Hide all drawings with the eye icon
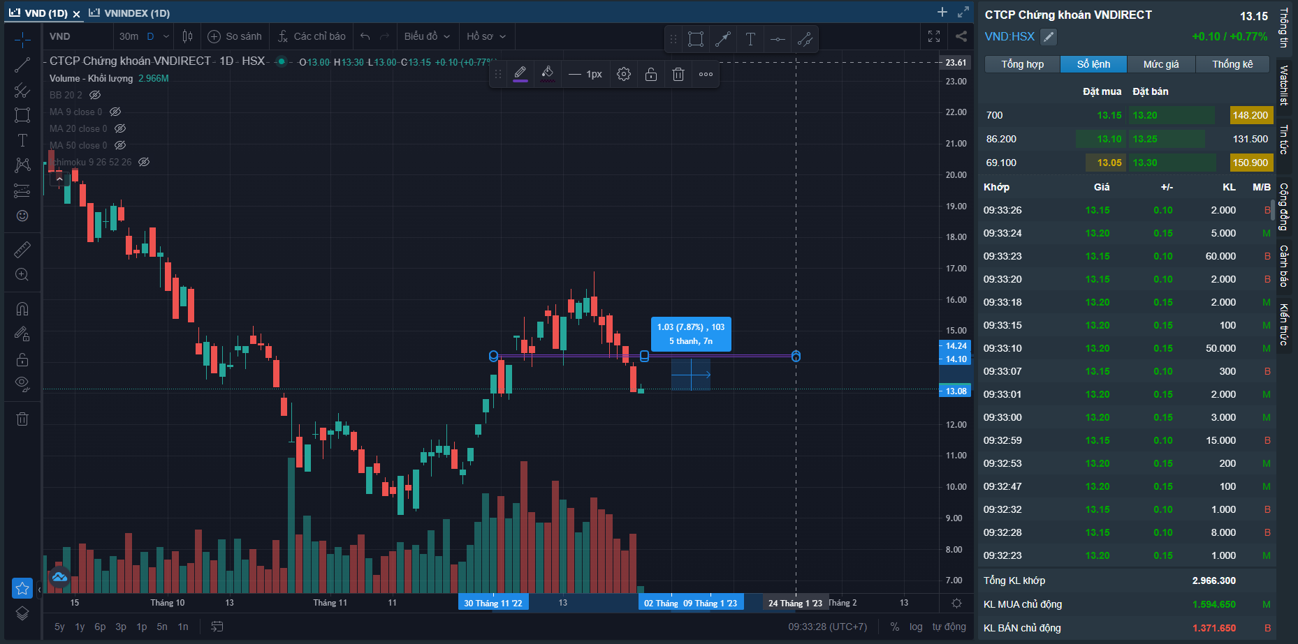The height and width of the screenshot is (644, 1298). [22, 383]
